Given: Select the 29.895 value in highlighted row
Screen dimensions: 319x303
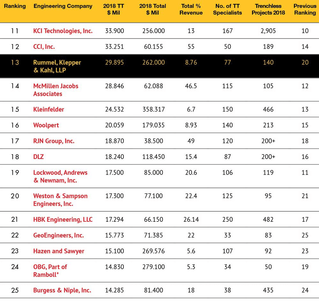Looking at the screenshot, I should (115, 62).
